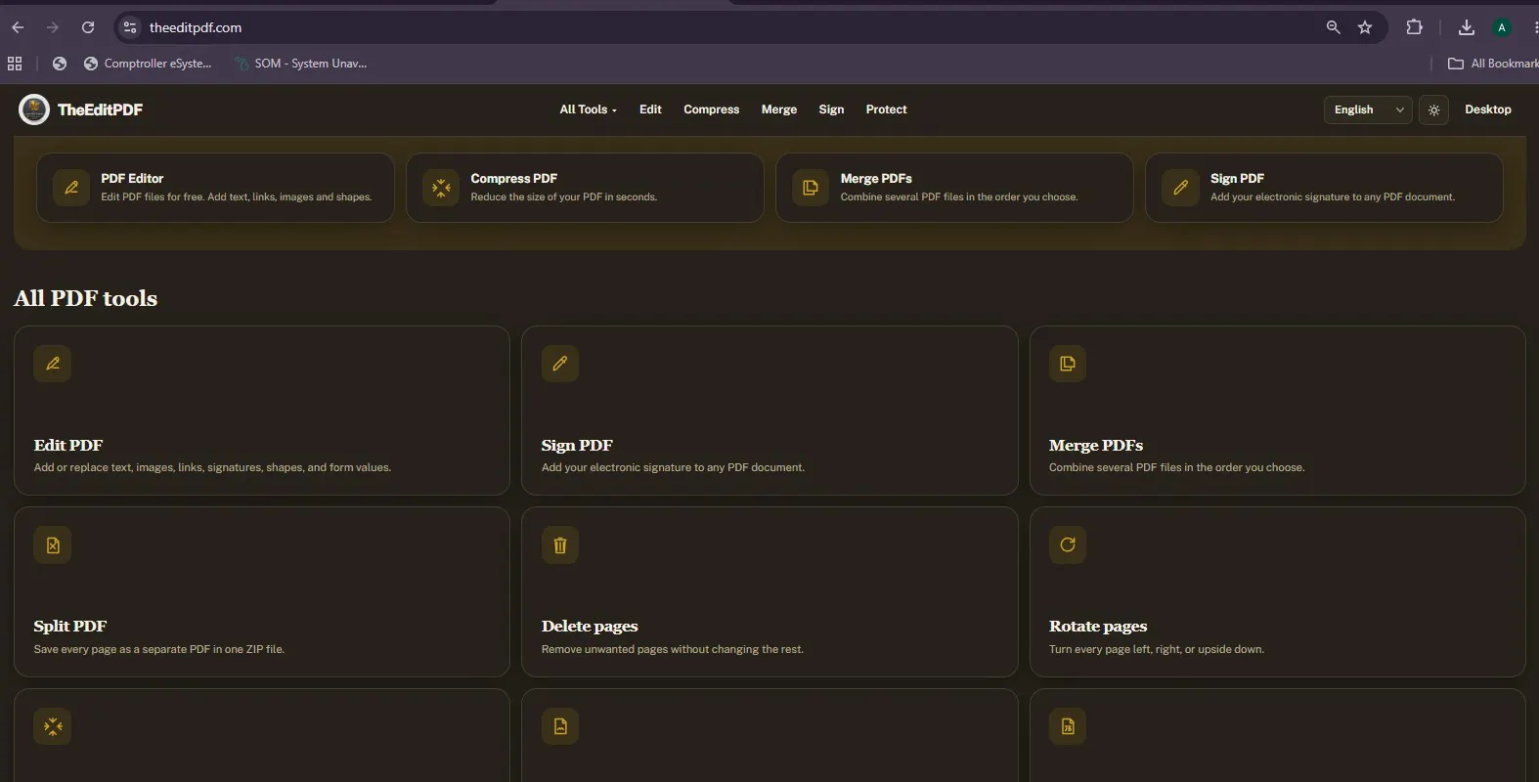Click the "Split PDF" card title

coord(70,627)
